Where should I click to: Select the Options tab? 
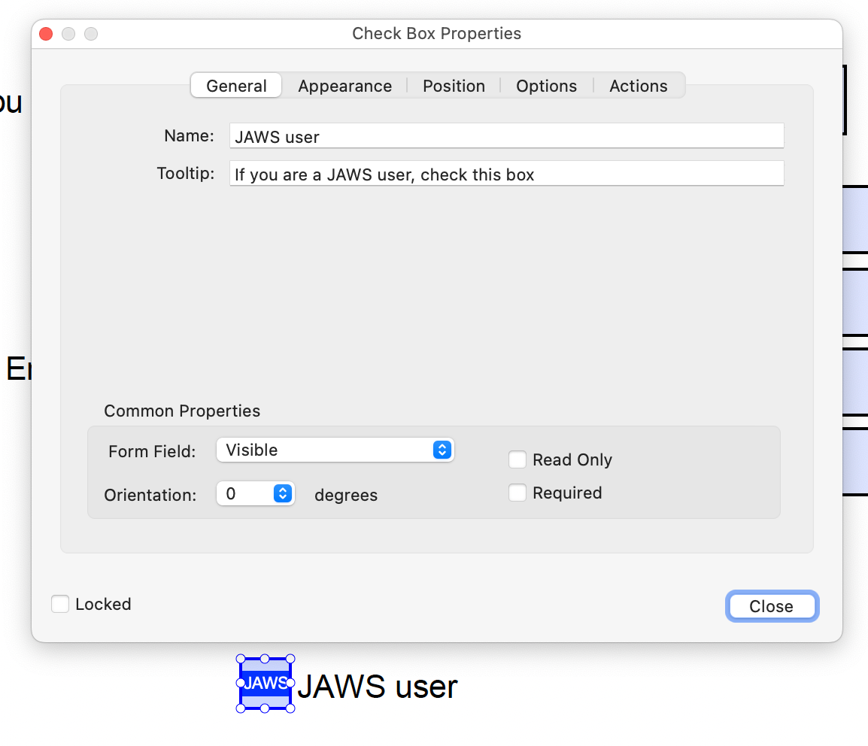(x=546, y=86)
